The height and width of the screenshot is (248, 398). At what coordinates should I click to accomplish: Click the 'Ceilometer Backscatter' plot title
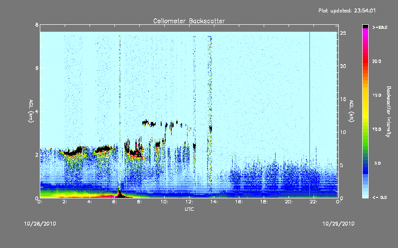[189, 21]
